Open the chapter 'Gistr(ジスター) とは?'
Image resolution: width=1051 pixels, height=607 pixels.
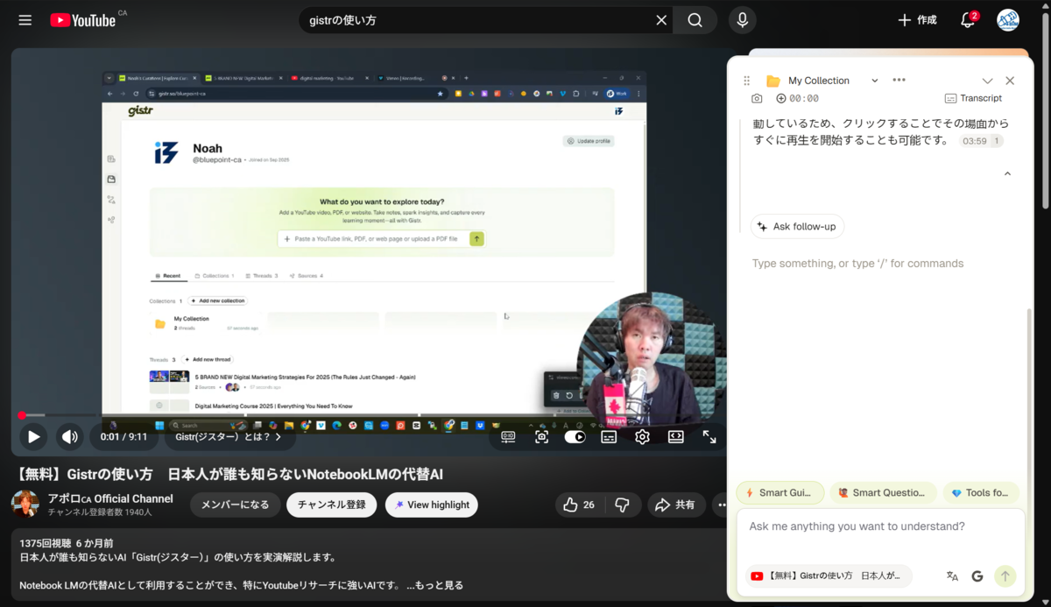pos(229,436)
